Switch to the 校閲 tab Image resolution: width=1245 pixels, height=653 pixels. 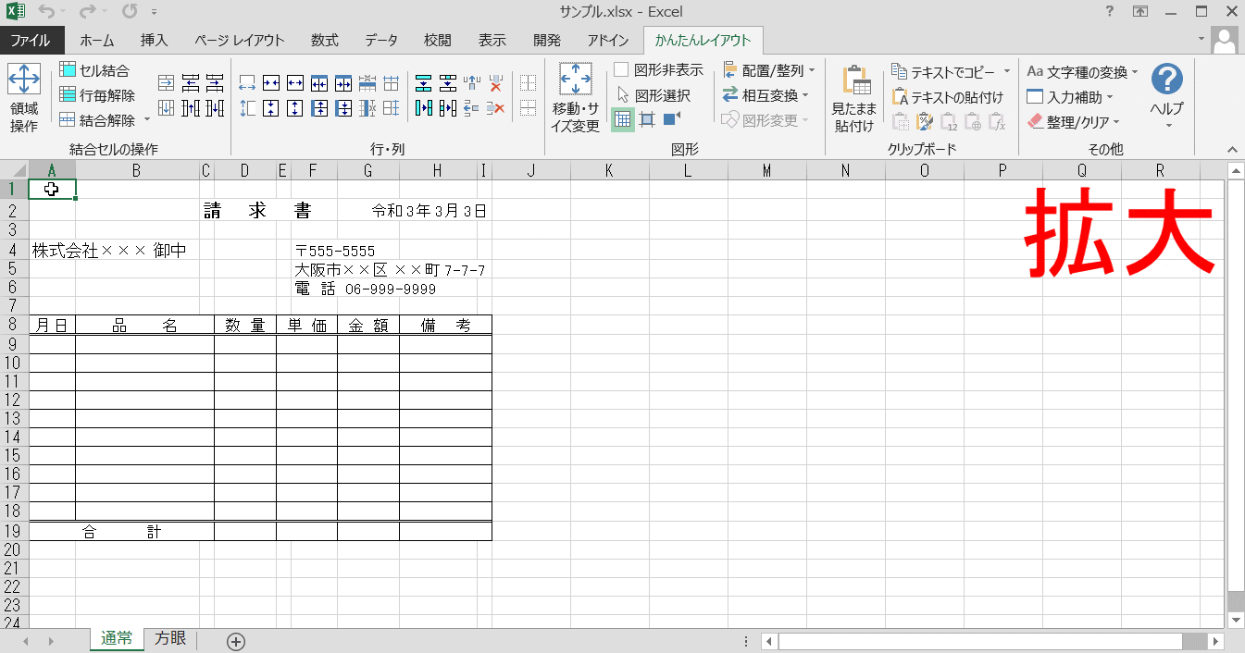point(438,40)
